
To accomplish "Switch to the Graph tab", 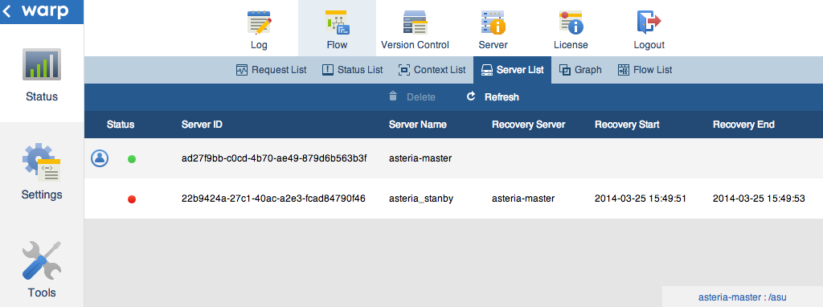I will tap(580, 70).
